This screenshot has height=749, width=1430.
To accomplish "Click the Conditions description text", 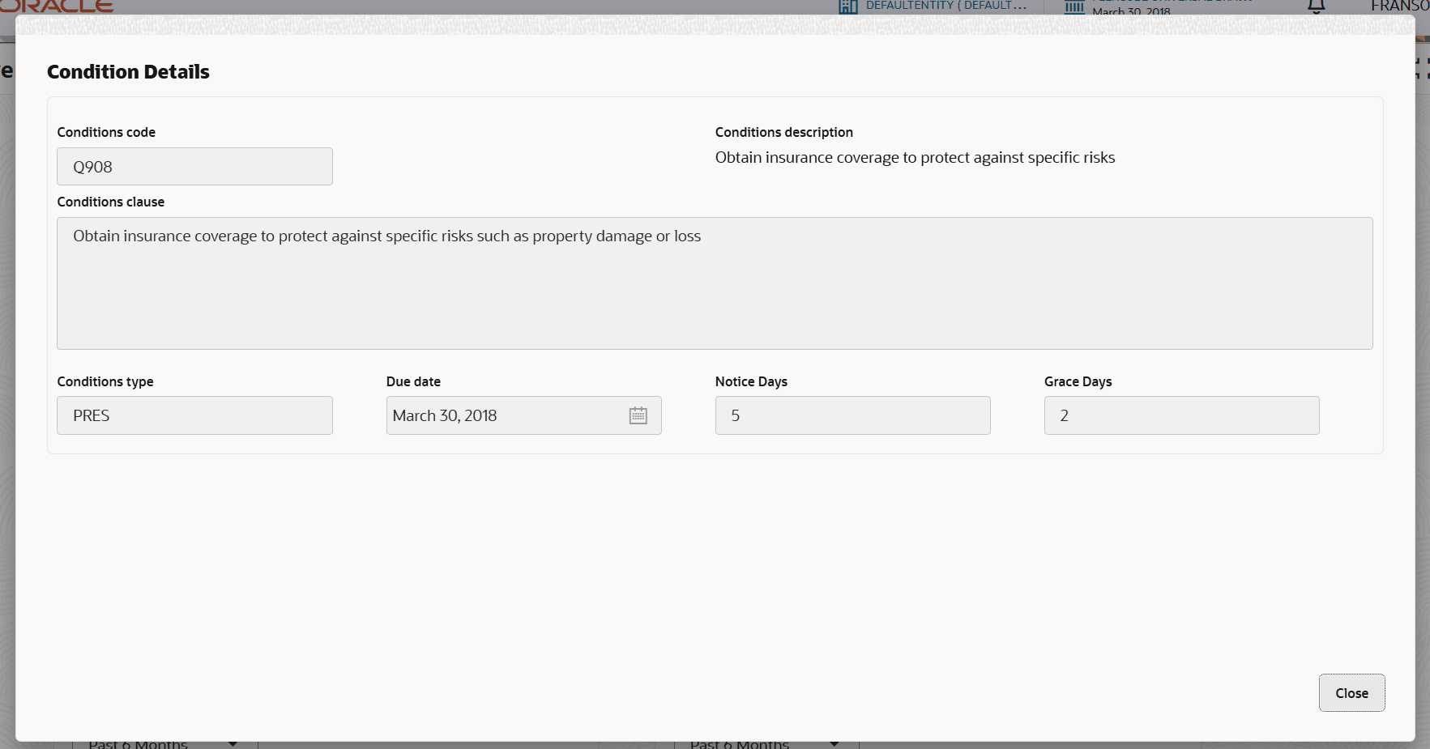I will 915,158.
